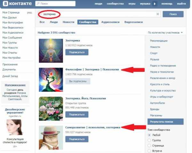Open "Мои Группы" in sidebar

point(10,43)
